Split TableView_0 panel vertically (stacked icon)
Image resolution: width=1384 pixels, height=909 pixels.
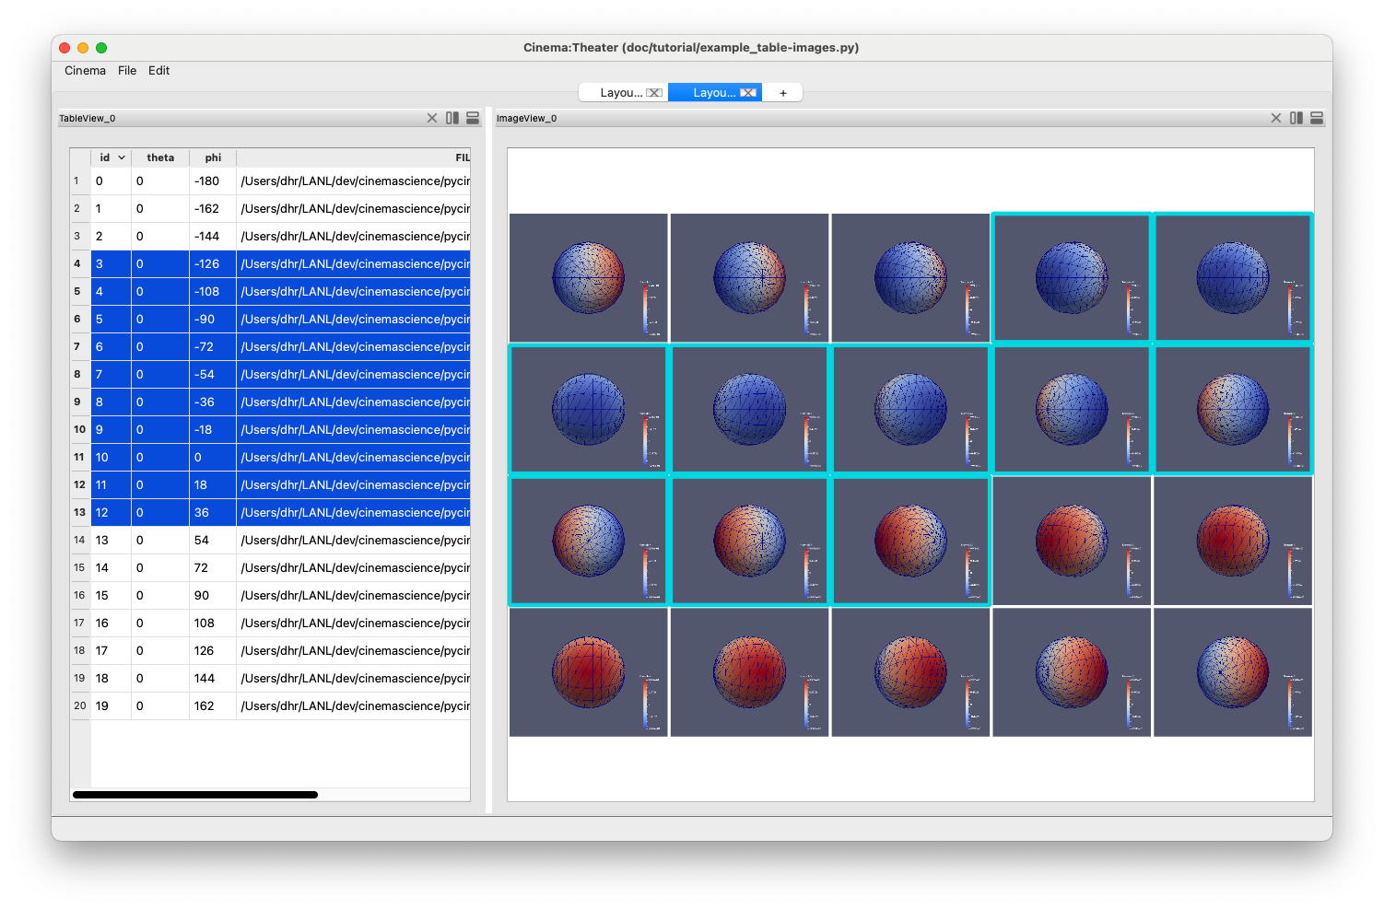pyautogui.click(x=473, y=118)
